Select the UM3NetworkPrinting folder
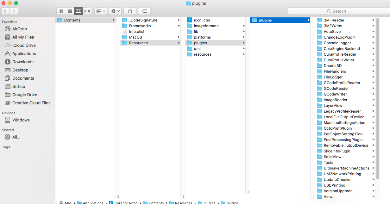Viewport: 390px width, 204px height. (345, 174)
